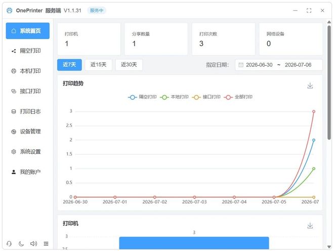Collapse sidebar with the menu lines icon
Image resolution: width=334 pixels, height=251 pixels.
point(46,243)
